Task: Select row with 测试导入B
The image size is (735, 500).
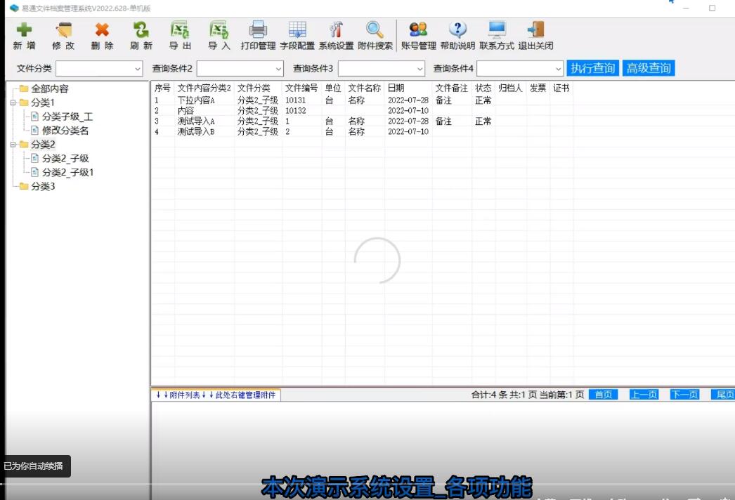Action: (362, 132)
